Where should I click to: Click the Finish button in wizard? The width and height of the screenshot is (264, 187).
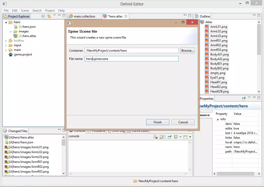click(158, 122)
